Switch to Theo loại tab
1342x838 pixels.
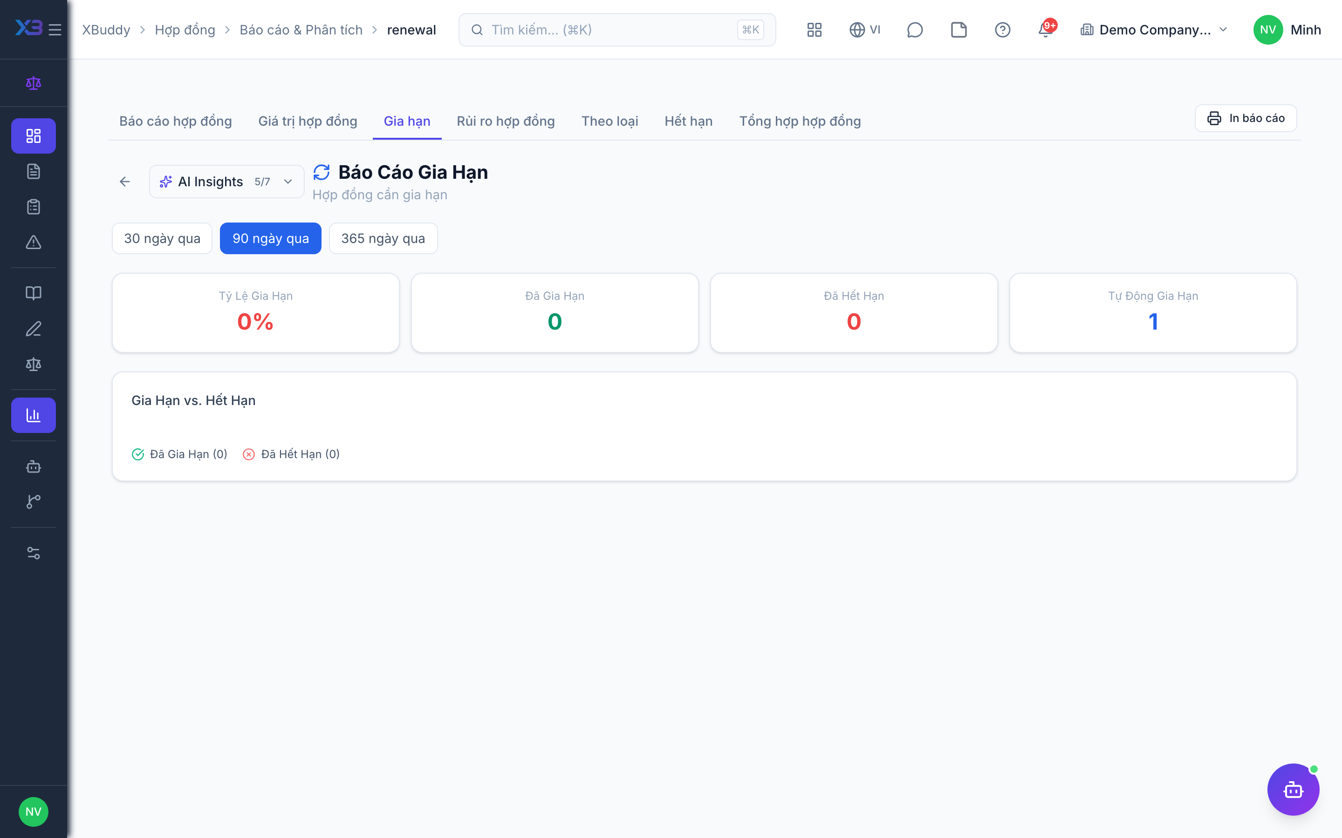(x=609, y=121)
